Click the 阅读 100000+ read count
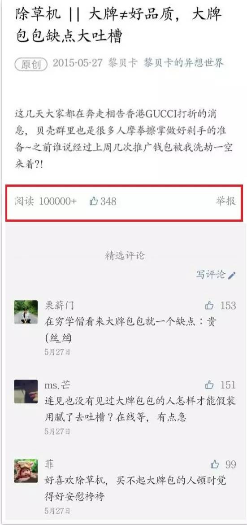 pyautogui.click(x=46, y=201)
